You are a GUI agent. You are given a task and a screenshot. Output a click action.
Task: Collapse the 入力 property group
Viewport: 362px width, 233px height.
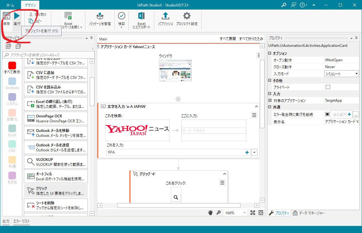[x=270, y=94]
